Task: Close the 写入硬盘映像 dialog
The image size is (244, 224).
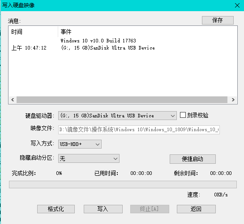Action: point(237,5)
